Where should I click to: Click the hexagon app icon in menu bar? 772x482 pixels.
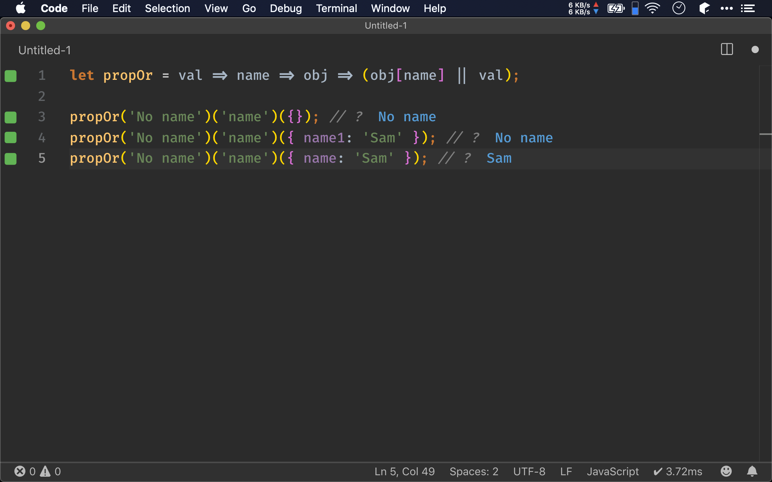(x=704, y=8)
